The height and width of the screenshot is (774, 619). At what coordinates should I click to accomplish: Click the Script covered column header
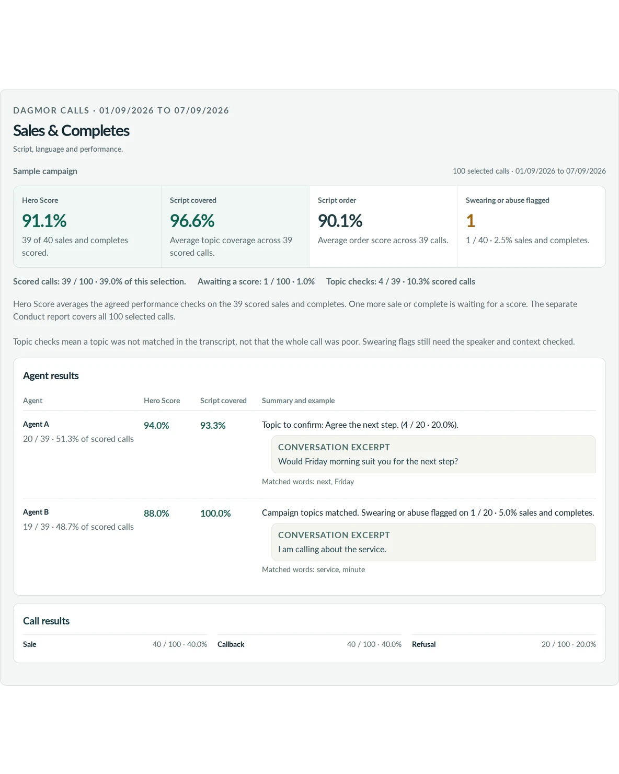click(223, 401)
